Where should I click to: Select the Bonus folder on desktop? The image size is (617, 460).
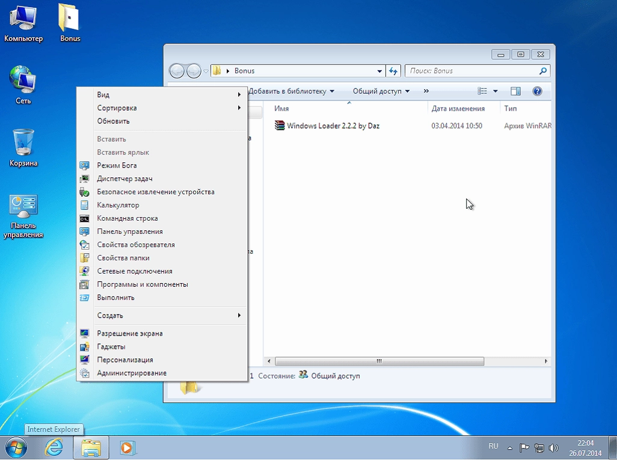70,23
